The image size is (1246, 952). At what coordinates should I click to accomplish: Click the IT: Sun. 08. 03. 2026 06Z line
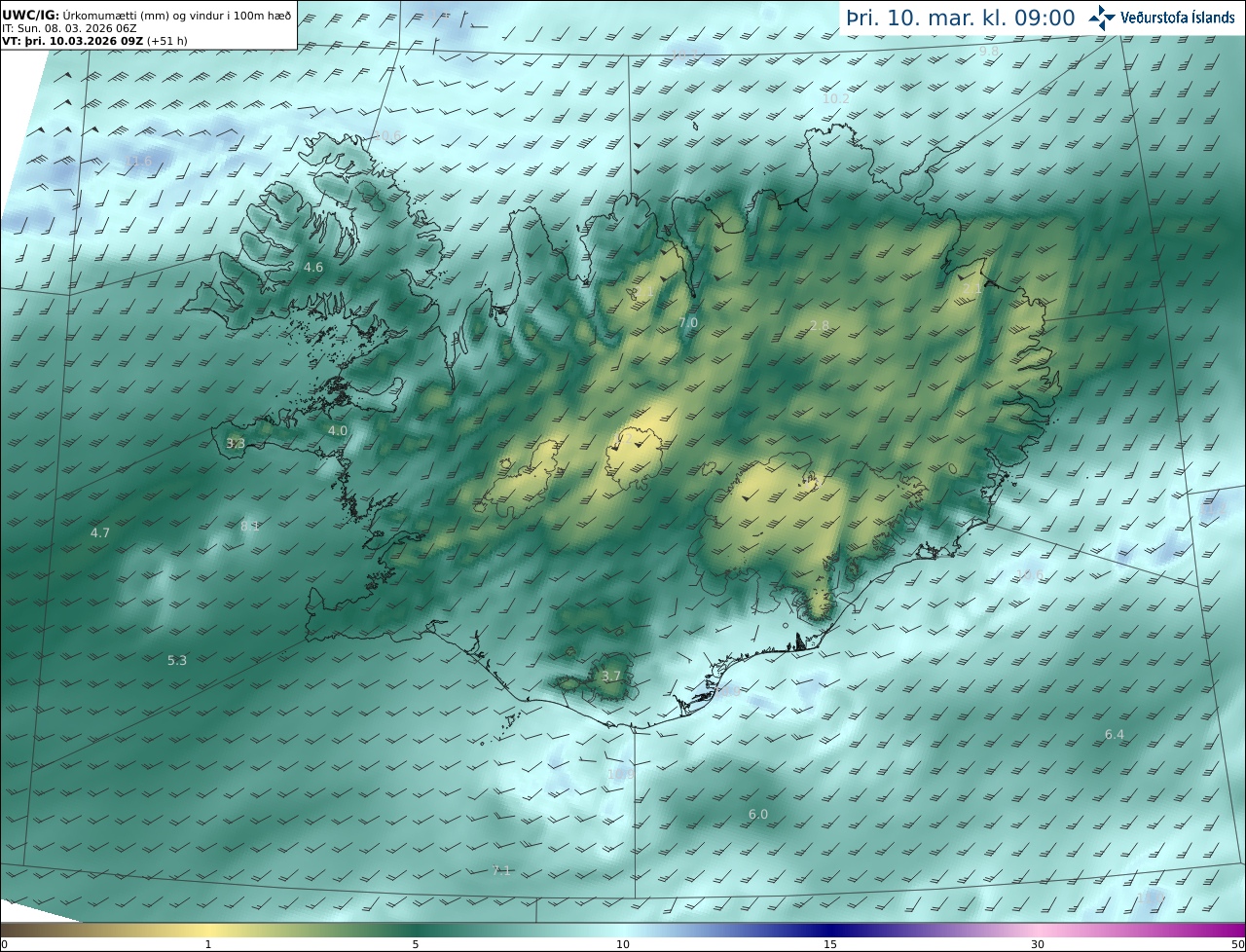(x=69, y=28)
